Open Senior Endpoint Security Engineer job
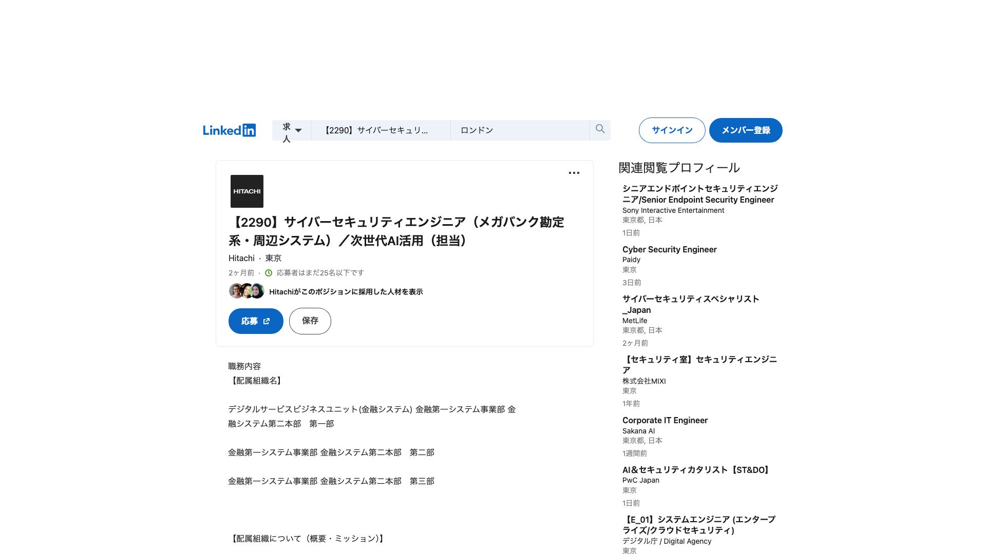Image resolution: width=986 pixels, height=554 pixels. point(700,194)
